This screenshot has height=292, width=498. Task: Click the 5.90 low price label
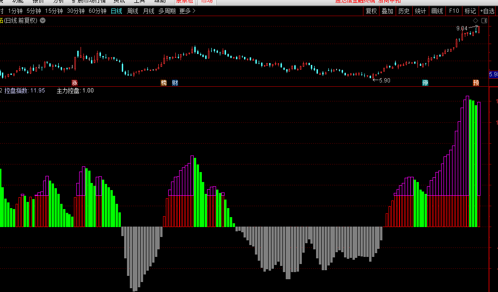(384, 81)
